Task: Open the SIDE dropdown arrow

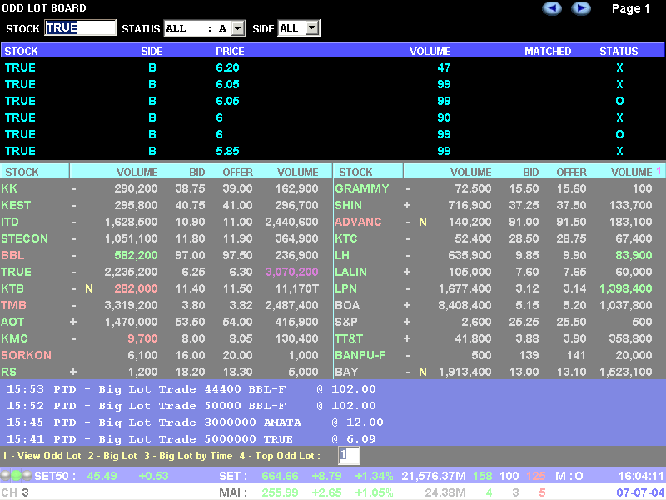Action: point(313,28)
